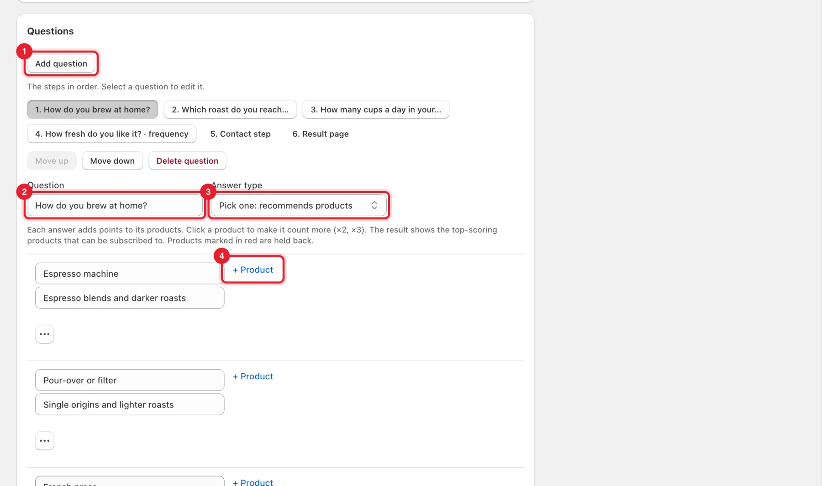This screenshot has height=486, width=822.
Task: Open options menu under Pour-over or filter answer
Action: coord(44,441)
